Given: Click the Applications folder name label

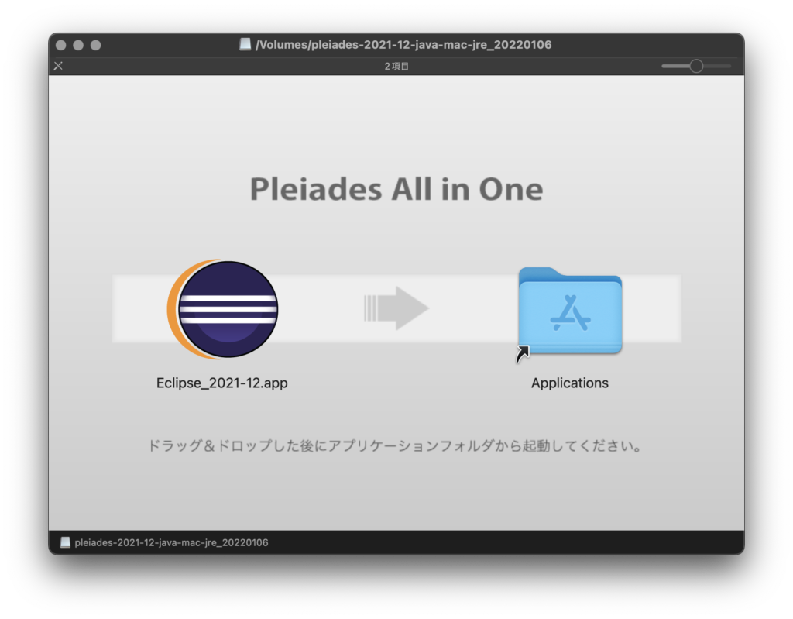Looking at the screenshot, I should tap(569, 383).
